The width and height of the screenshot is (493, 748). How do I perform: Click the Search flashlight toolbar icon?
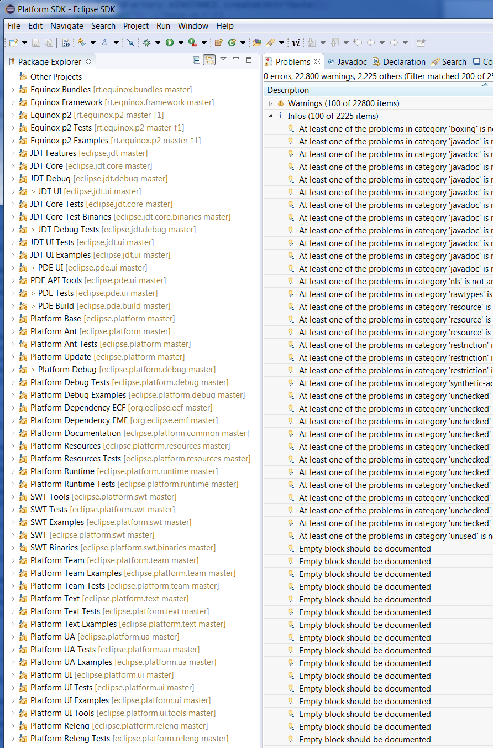pos(270,43)
